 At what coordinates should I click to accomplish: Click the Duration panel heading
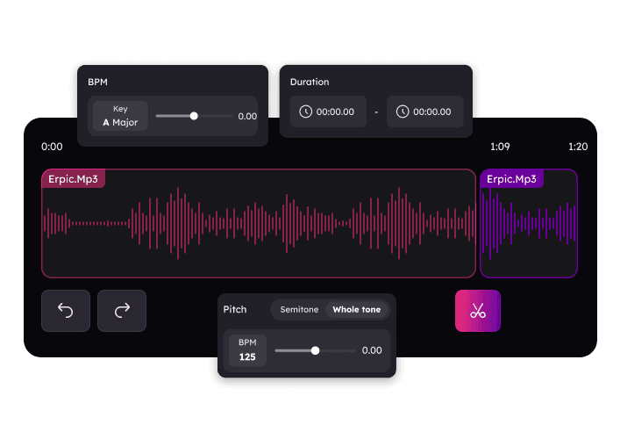310,82
